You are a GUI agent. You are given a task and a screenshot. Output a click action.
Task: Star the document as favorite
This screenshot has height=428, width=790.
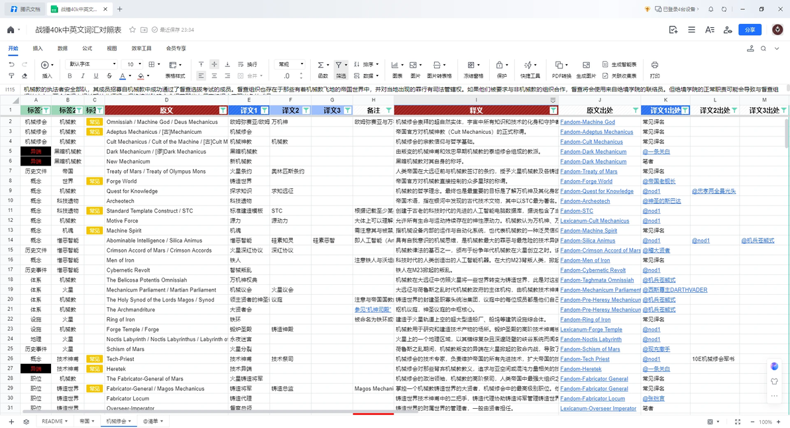(133, 30)
